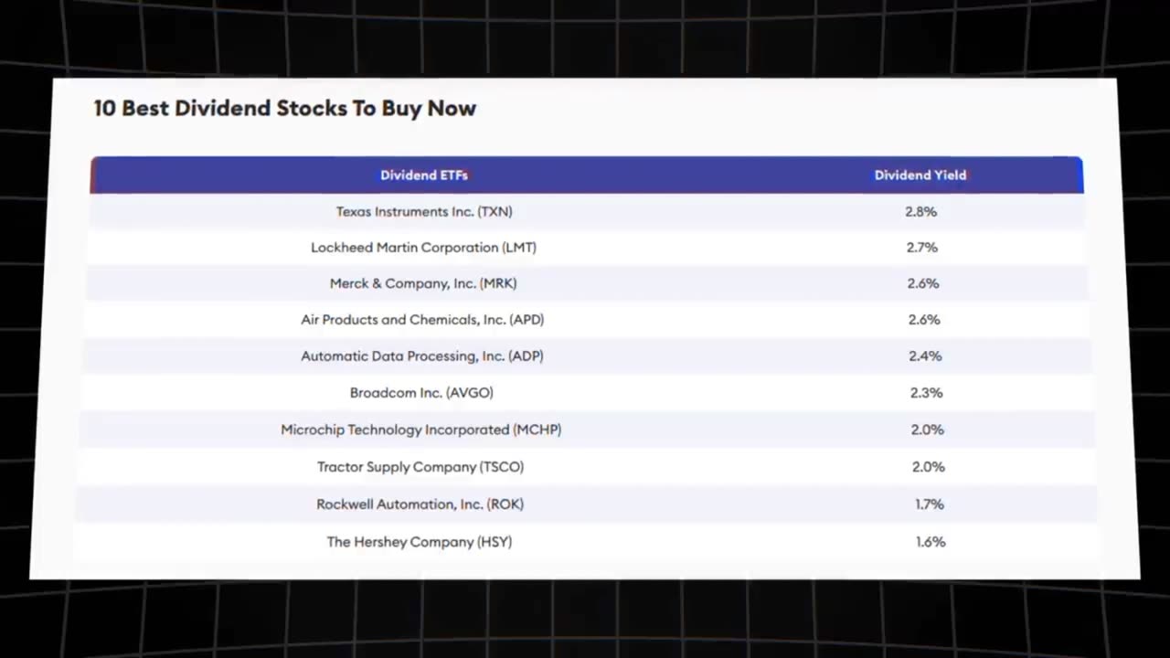Click the 2.4% yield for ADP

(925, 356)
